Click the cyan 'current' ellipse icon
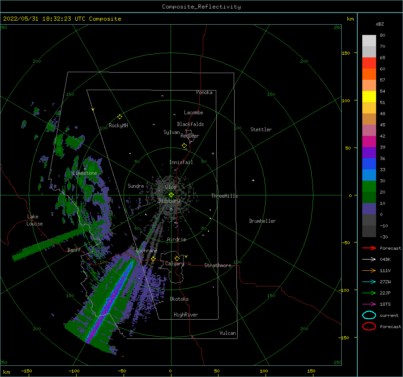403x377 pixels. pyautogui.click(x=369, y=315)
